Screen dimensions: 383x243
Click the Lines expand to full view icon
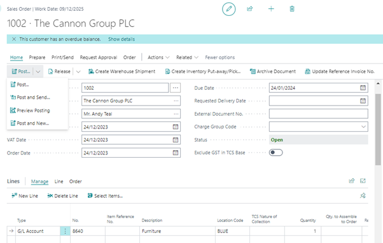(363, 181)
